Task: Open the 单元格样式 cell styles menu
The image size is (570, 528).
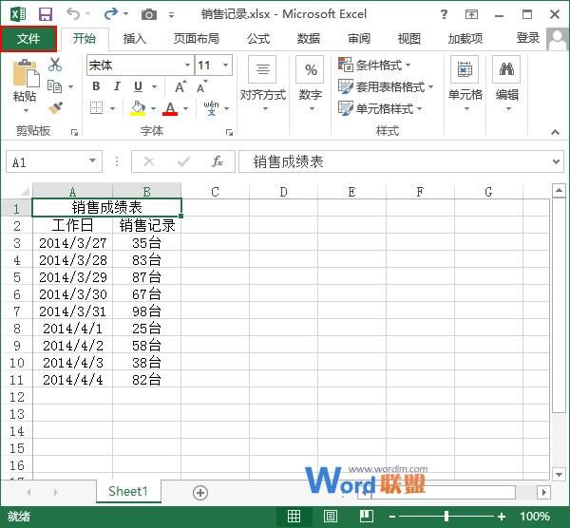Action: point(380,108)
